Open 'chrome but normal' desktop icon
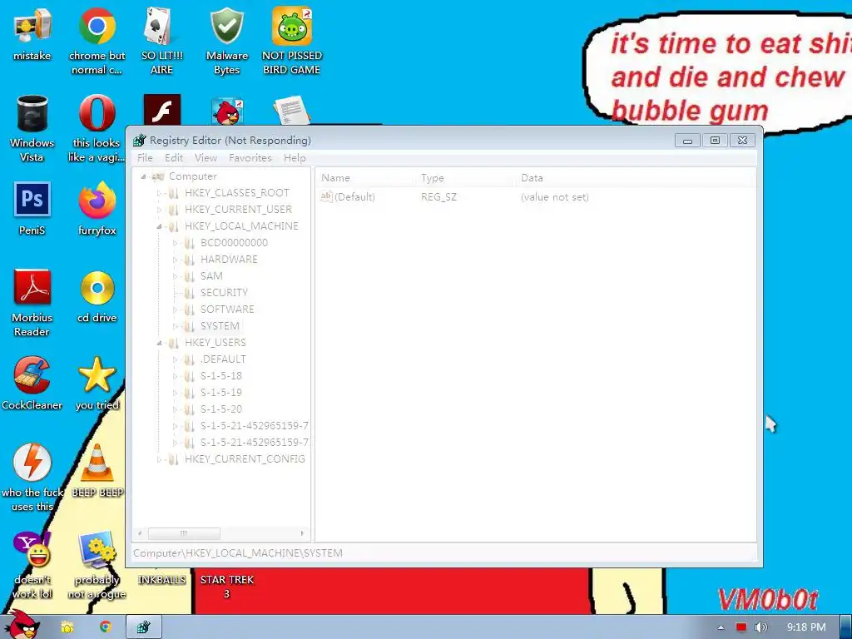This screenshot has height=639, width=852. [x=97, y=41]
